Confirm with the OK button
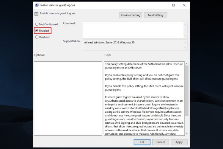223x149 pixels. 142,142
